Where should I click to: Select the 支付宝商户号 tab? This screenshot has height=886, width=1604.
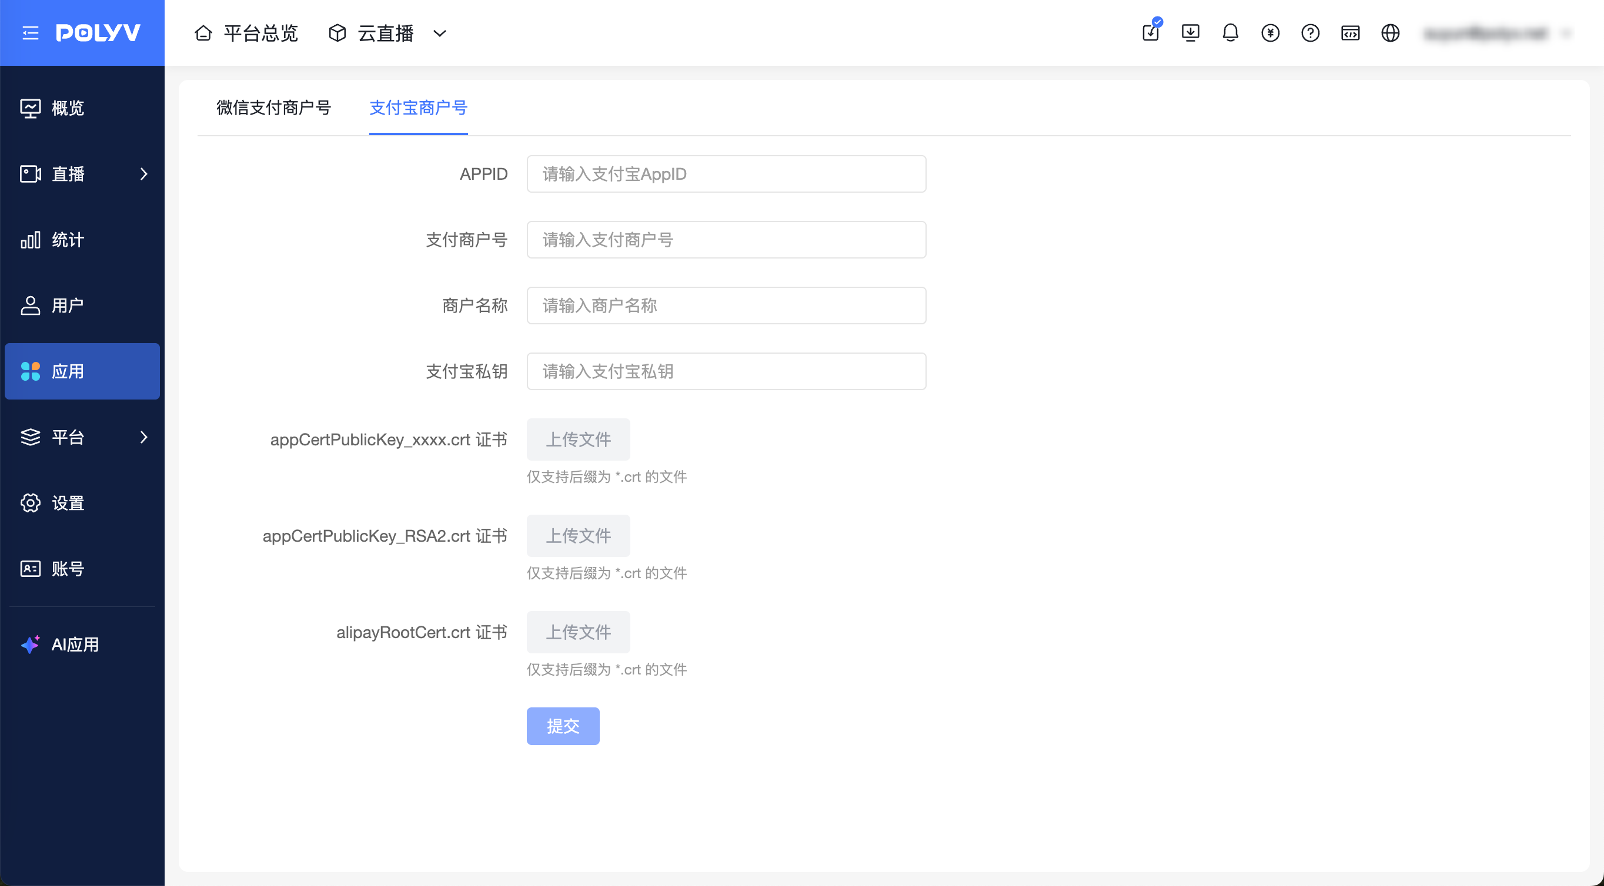[419, 108]
